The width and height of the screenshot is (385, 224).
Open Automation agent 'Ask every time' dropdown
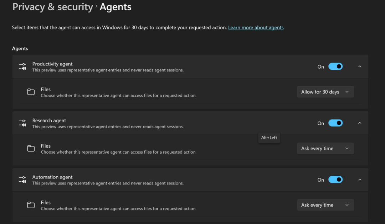pos(325,205)
